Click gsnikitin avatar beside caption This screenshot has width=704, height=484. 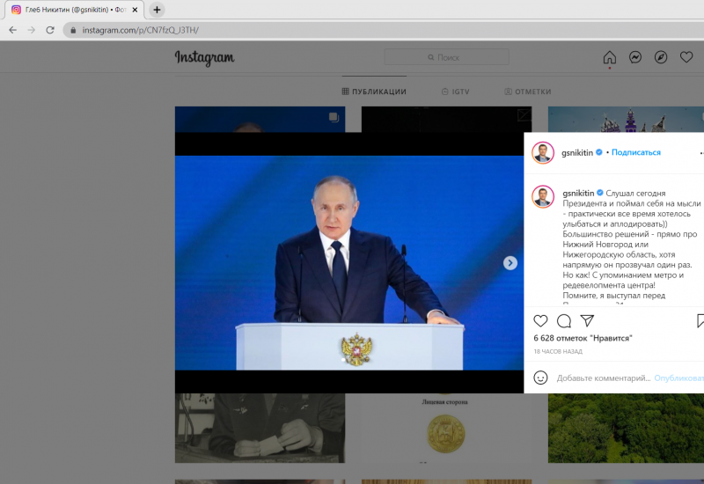tap(543, 196)
